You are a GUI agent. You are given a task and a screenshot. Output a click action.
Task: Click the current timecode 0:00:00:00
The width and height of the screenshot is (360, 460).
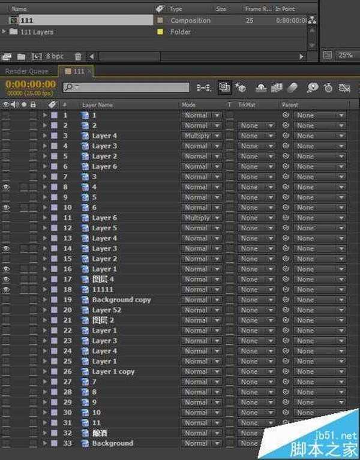(x=31, y=85)
